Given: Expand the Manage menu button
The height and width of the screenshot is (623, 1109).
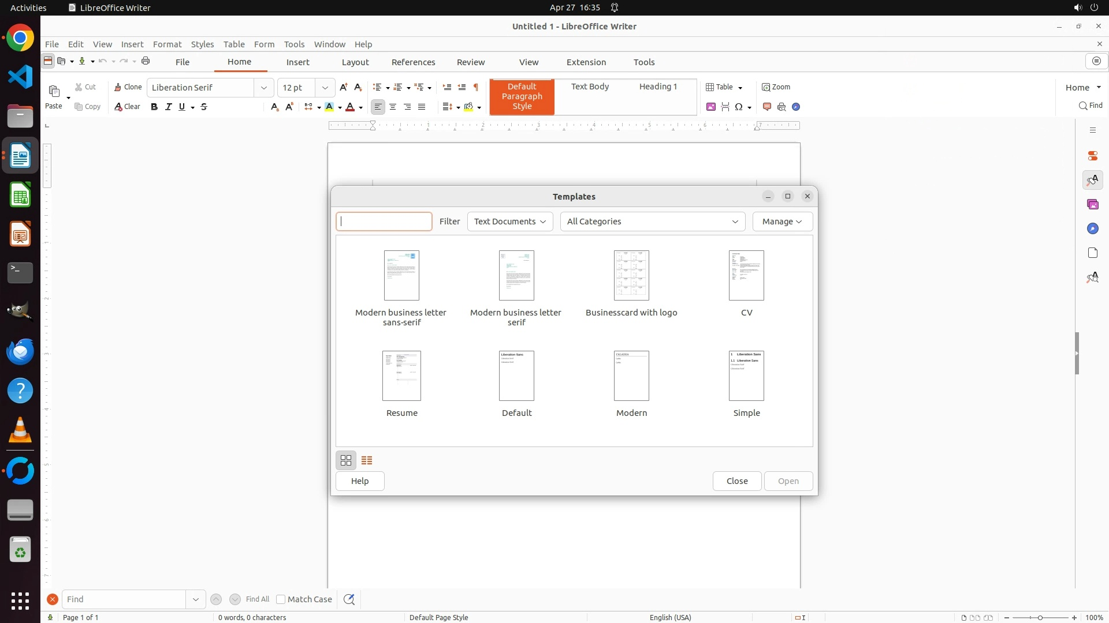Looking at the screenshot, I should [x=782, y=222].
